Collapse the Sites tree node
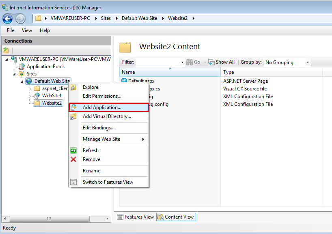 (x=14, y=74)
